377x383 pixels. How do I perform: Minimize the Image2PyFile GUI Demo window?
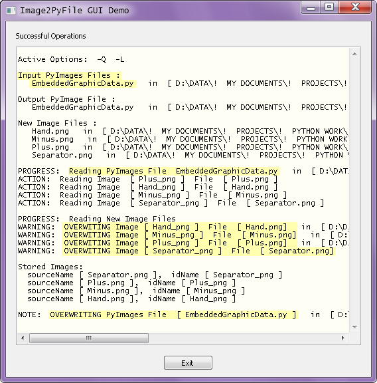pos(311,7)
